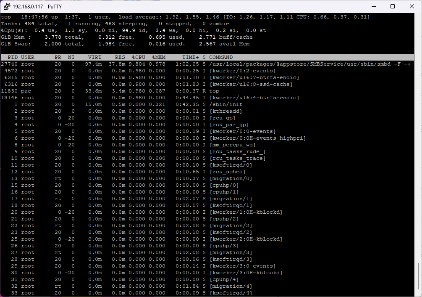Click the PuTTY icon in title bar

point(7,6)
